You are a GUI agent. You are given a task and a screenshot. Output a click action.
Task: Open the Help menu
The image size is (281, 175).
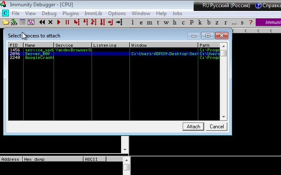tap(161, 13)
